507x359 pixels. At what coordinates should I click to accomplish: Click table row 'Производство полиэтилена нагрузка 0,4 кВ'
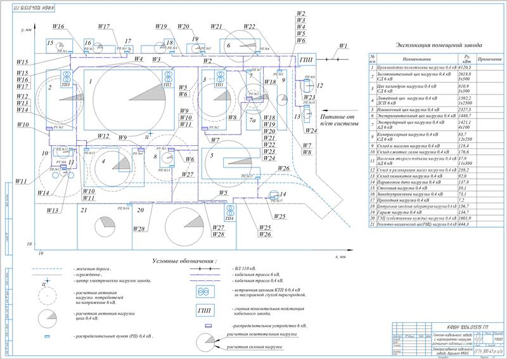(436, 68)
